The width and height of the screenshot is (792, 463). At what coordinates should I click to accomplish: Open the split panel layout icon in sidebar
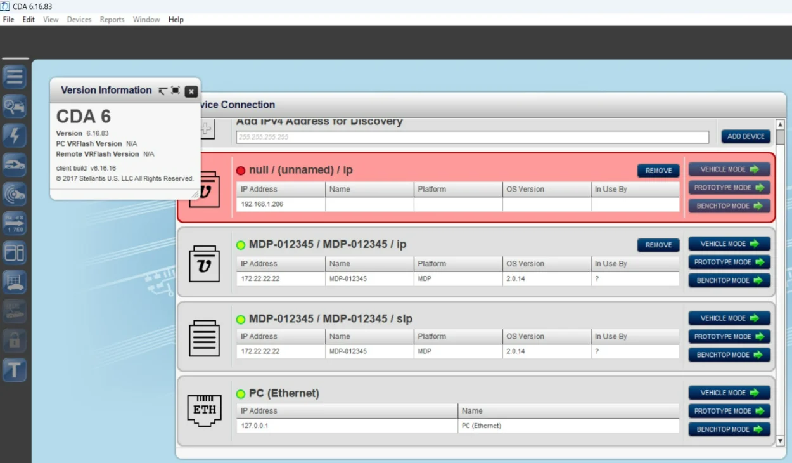click(x=15, y=252)
